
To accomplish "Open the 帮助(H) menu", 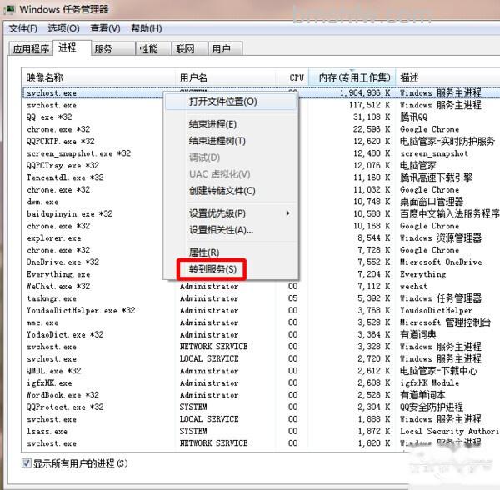I will (147, 28).
